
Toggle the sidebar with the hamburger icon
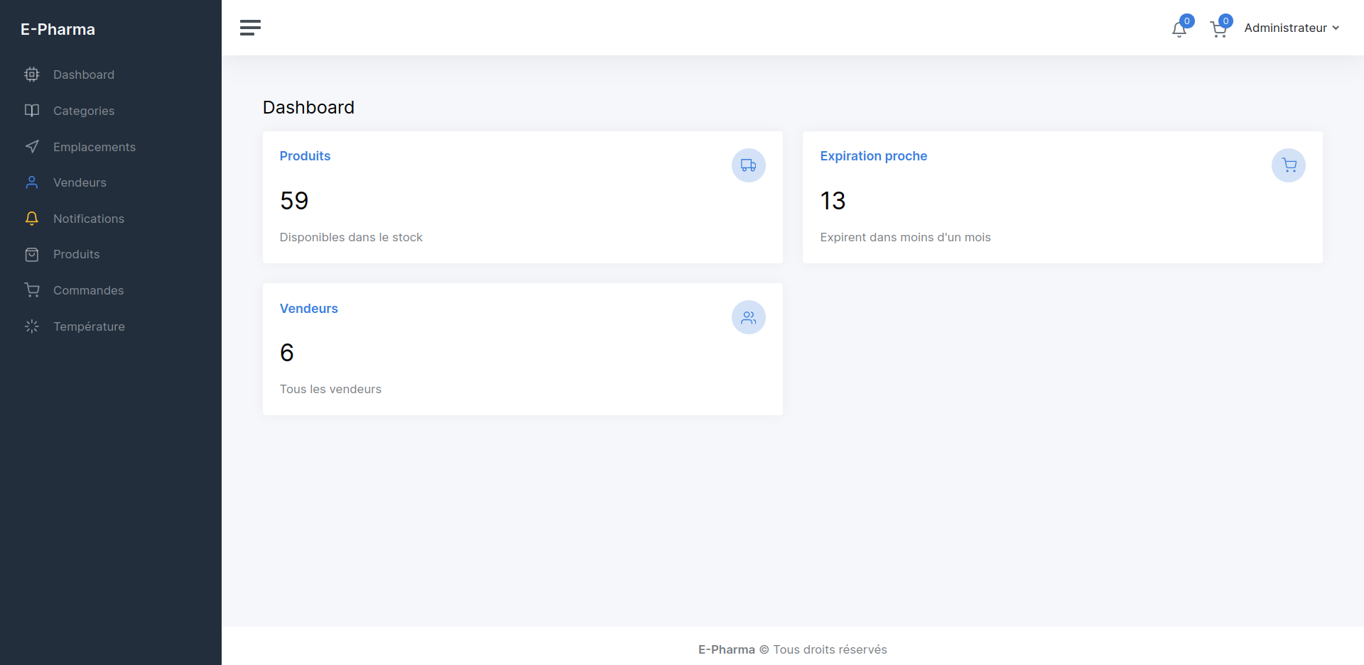click(x=250, y=28)
